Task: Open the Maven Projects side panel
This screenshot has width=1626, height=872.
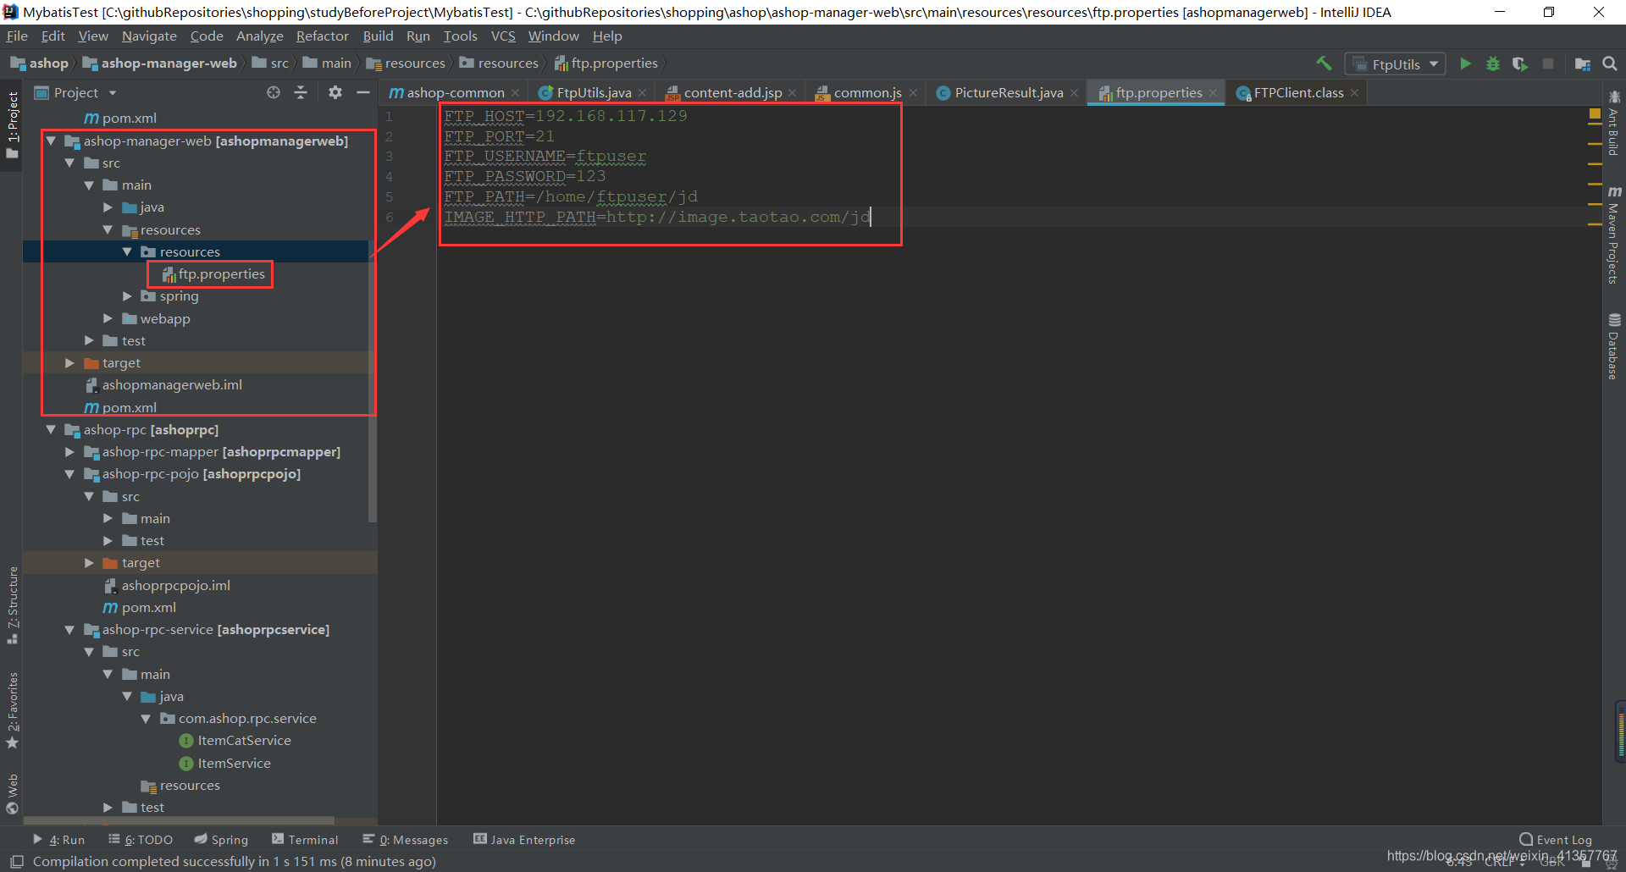Action: point(1614,235)
